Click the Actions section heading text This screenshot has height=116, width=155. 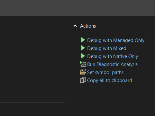tap(88, 26)
